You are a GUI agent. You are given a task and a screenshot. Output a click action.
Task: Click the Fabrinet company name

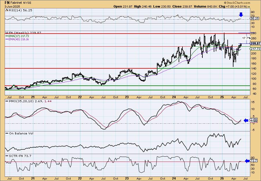pyautogui.click(x=16, y=3)
